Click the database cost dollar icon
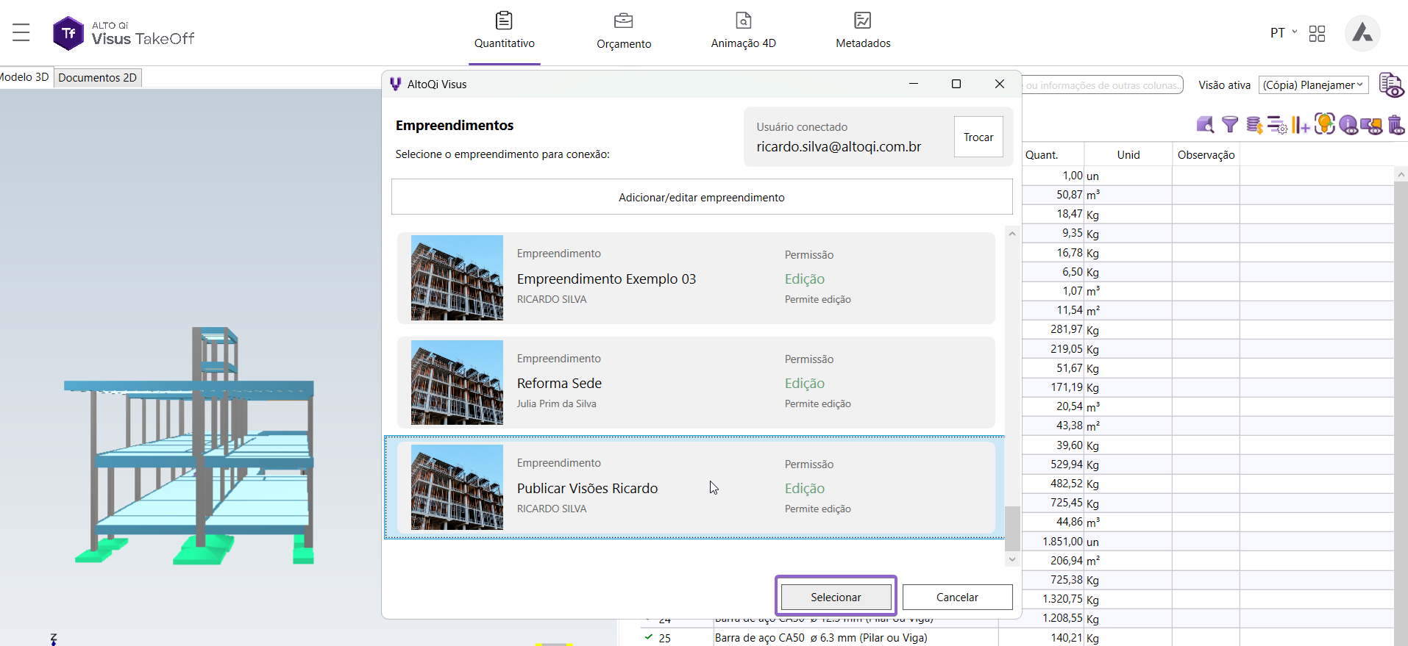Screen dimensions: 1408x646 (x=1254, y=125)
